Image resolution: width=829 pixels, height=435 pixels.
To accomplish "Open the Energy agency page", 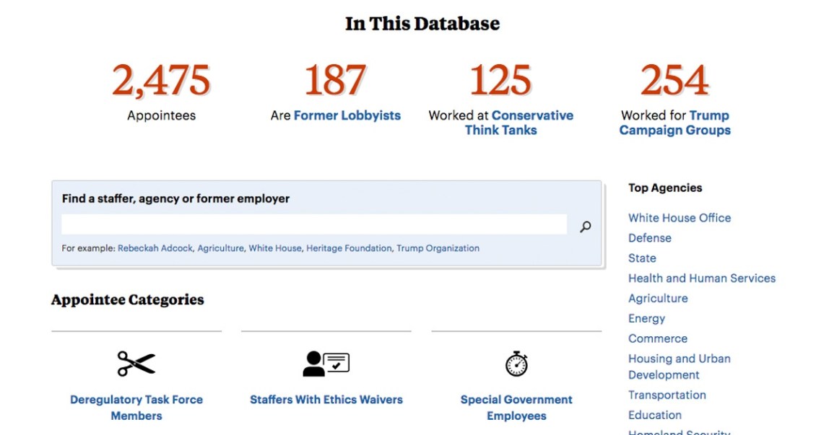I will [647, 319].
